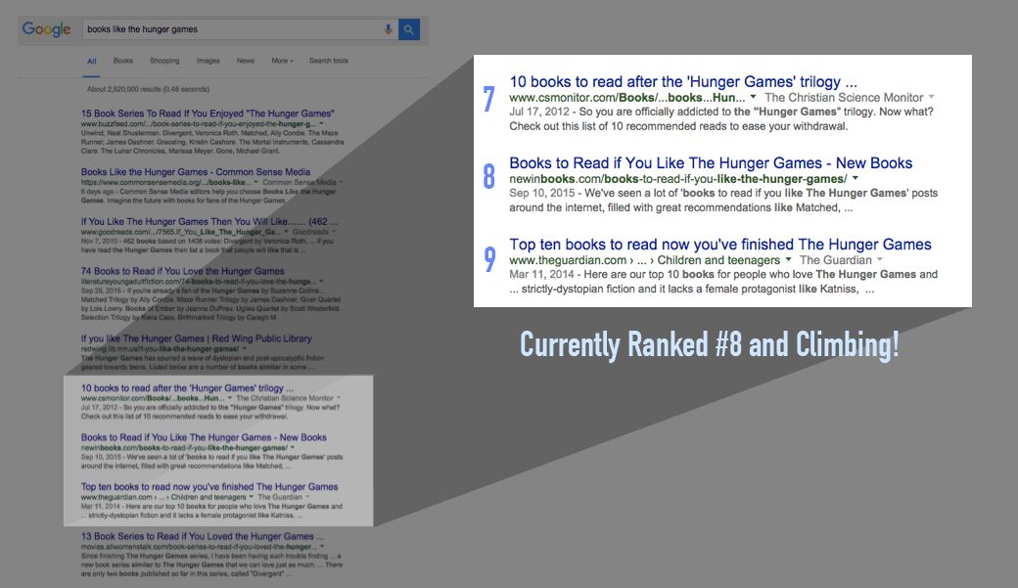Viewport: 1018px width, 588px height.
Task: Expand arrow beside 'The Guardian' in enlarged callout
Action: 880,259
